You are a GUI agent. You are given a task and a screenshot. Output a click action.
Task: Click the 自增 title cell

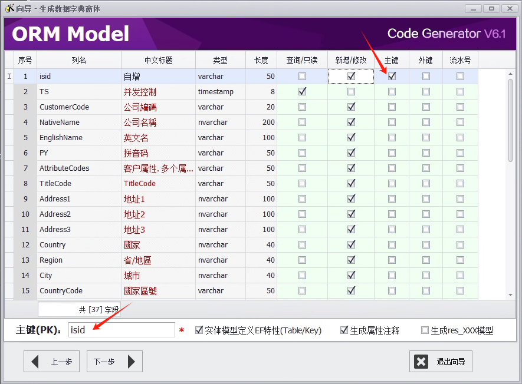(x=159, y=76)
